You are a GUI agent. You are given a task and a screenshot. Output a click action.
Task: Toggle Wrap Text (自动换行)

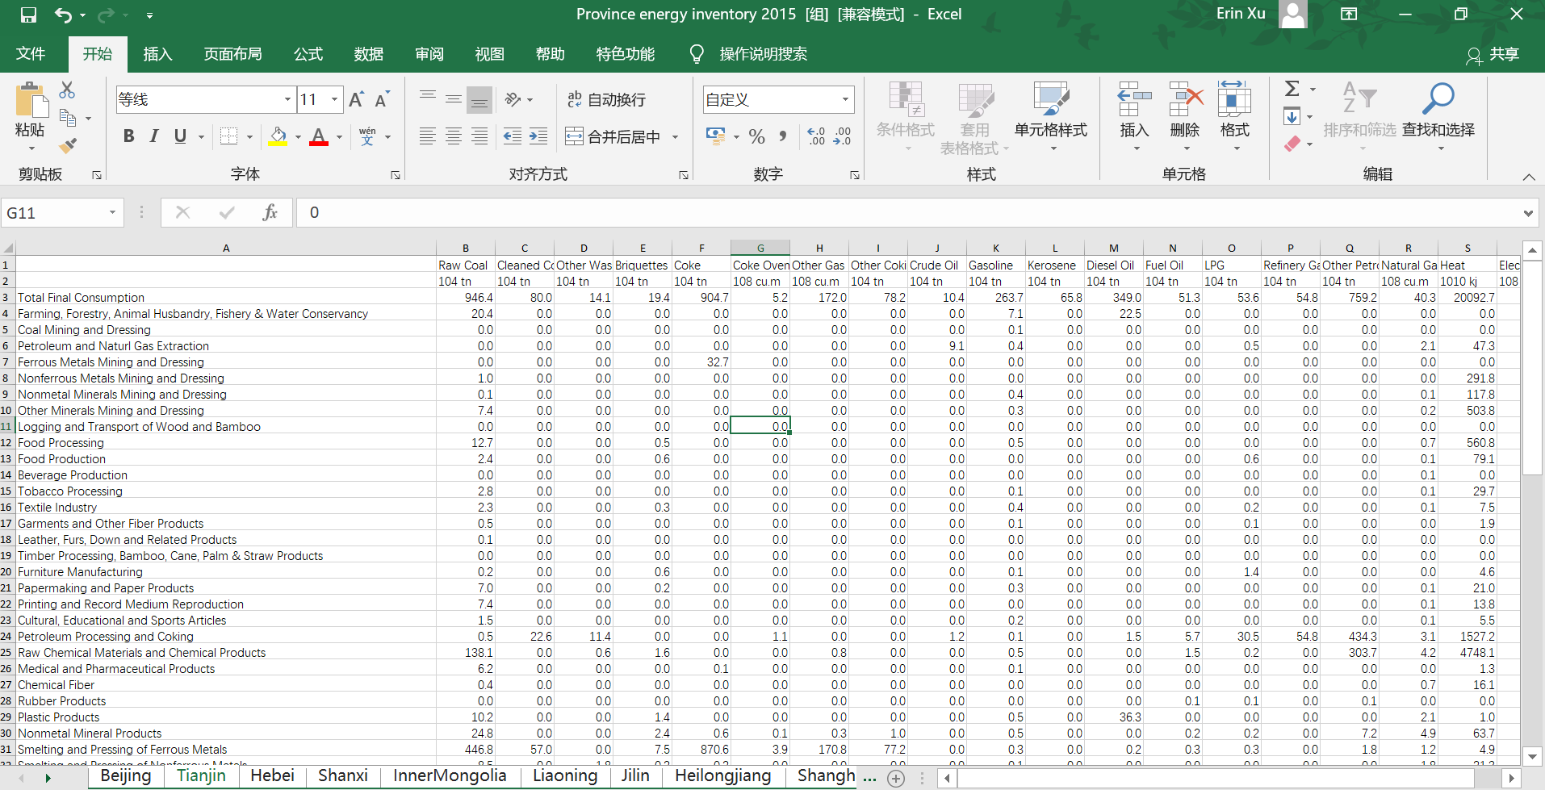[607, 99]
